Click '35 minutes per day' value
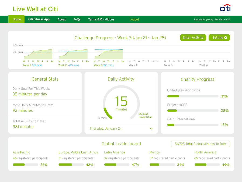Viewport: 242px width, 182px height. point(30,94)
